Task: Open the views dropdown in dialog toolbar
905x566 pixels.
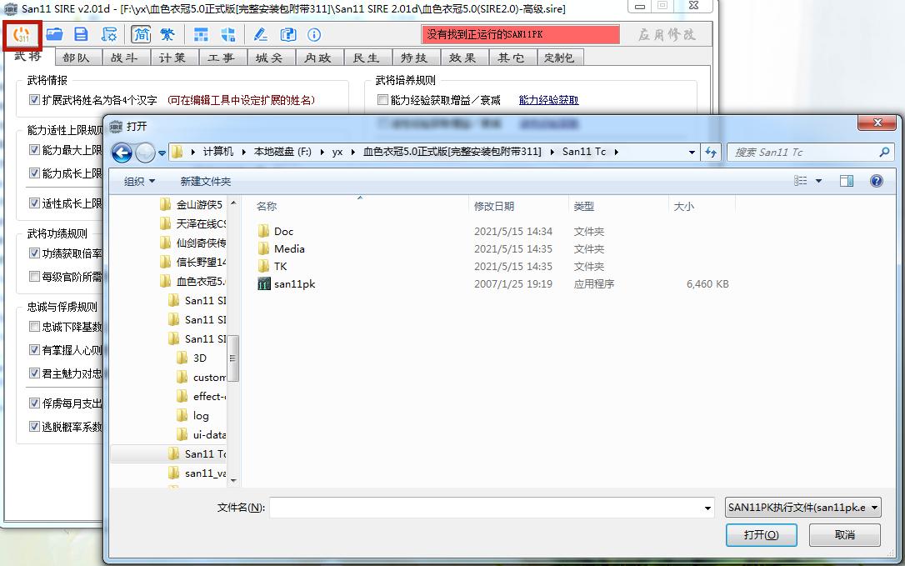Action: pyautogui.click(x=807, y=180)
